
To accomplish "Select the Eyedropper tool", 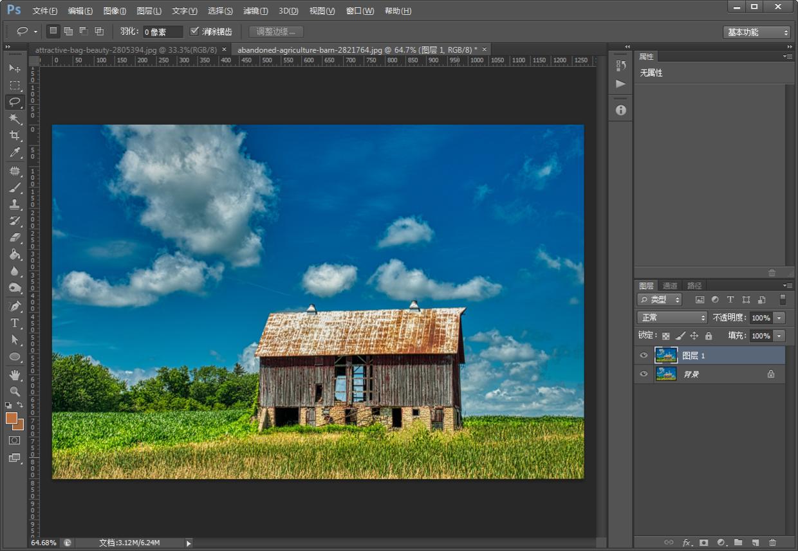I will pyautogui.click(x=14, y=152).
